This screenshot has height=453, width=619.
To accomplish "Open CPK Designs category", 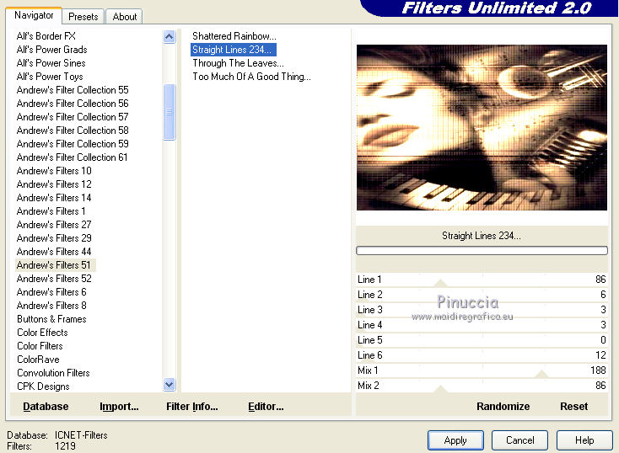I will click(43, 386).
